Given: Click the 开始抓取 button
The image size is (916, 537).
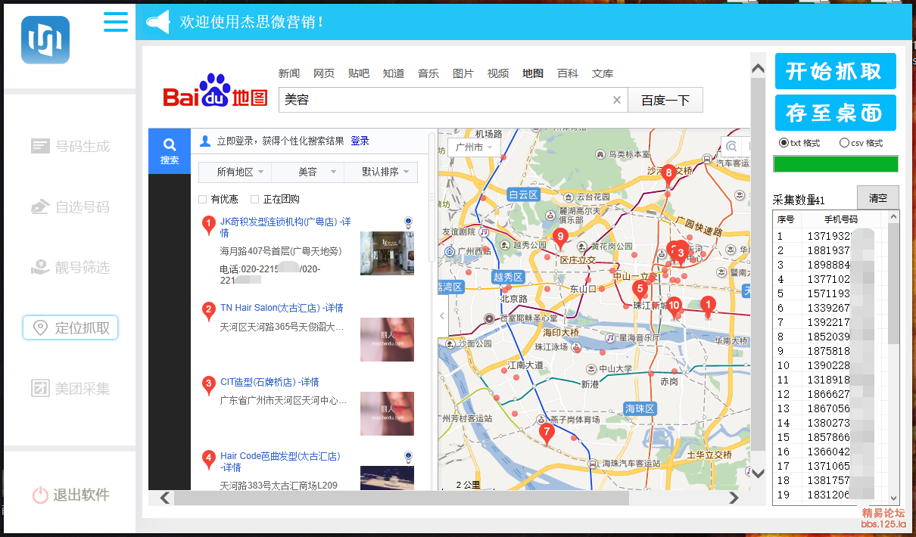Looking at the screenshot, I should pyautogui.click(x=836, y=71).
